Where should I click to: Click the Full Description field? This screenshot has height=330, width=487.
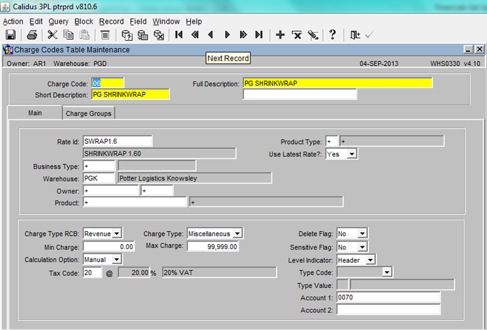pyautogui.click(x=338, y=83)
